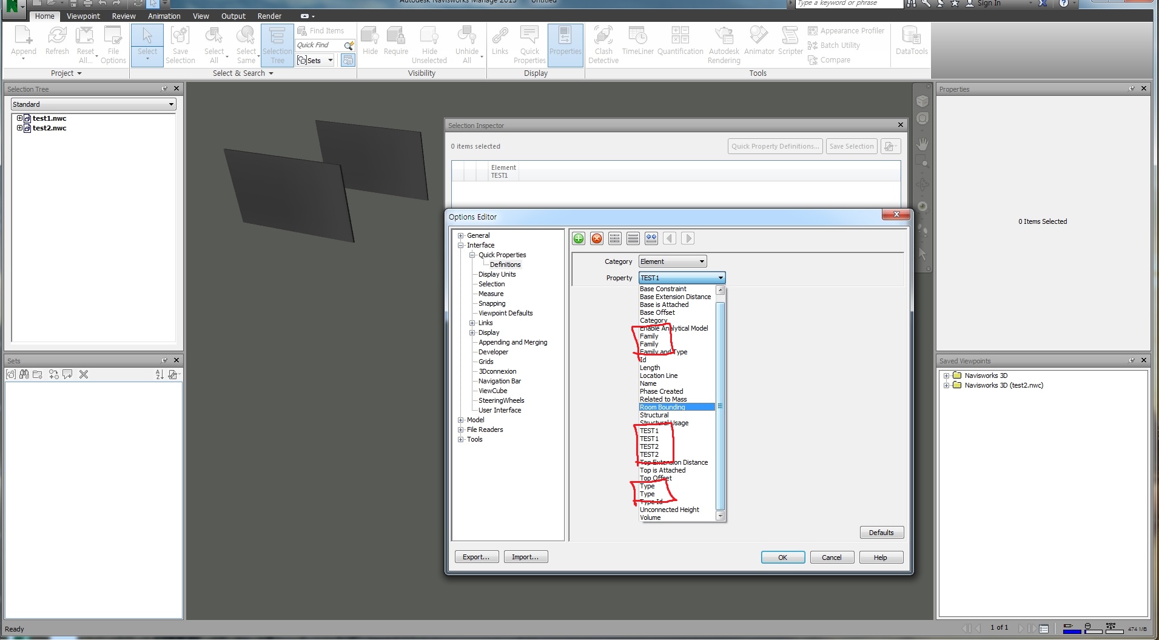Switch to the Output ribbon tab
The width and height of the screenshot is (1159, 640).
(x=233, y=16)
